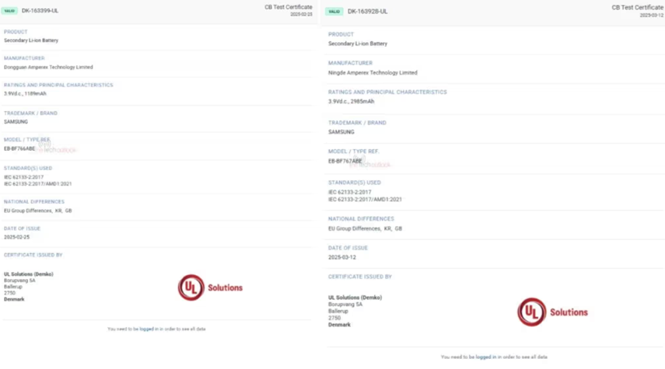665x369 pixels.
Task: Click the UL Solutions logo on right certificate
Action: tap(552, 312)
